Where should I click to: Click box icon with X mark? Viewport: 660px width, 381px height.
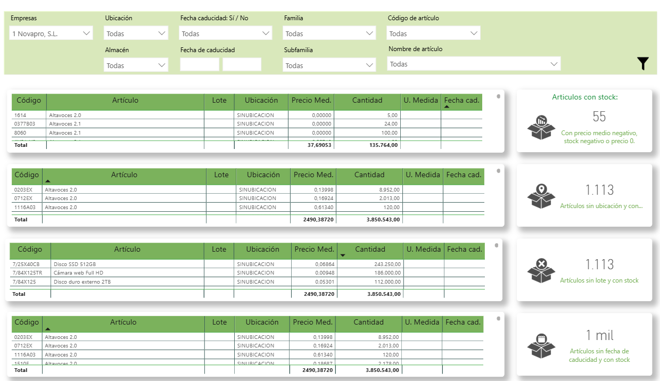541,270
